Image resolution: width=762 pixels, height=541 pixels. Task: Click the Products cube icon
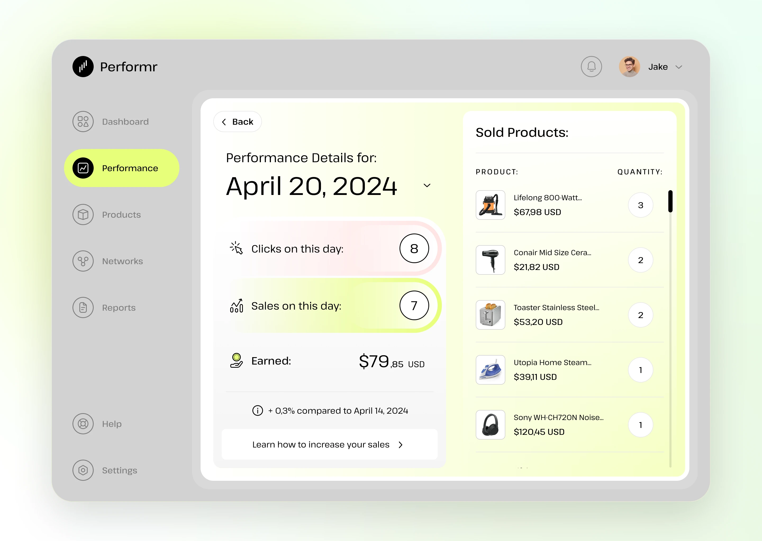point(83,214)
